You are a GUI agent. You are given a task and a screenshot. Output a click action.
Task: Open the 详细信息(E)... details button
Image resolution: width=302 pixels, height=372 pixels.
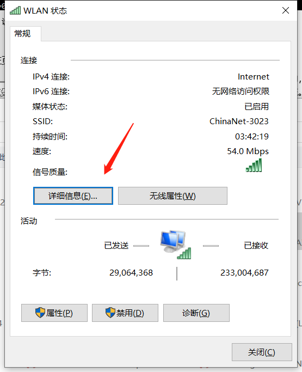point(73,196)
